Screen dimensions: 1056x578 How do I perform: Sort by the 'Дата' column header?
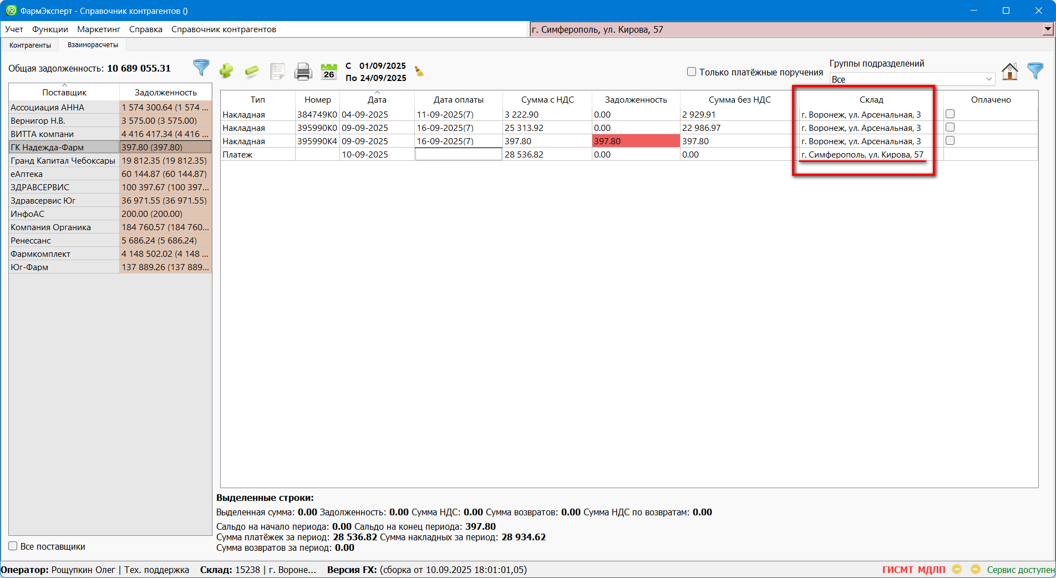(x=377, y=100)
